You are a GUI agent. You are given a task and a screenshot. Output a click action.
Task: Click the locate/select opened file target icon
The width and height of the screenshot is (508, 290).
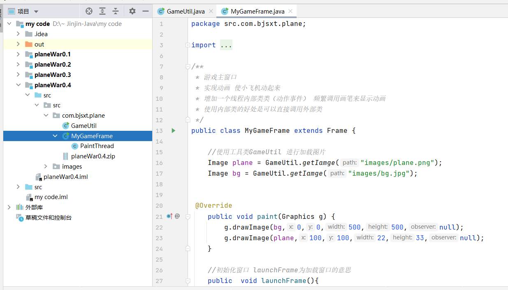89,11
